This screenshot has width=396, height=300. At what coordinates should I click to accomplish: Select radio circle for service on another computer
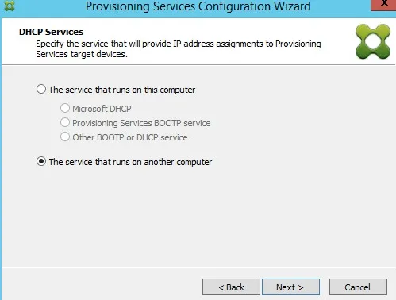(41, 161)
